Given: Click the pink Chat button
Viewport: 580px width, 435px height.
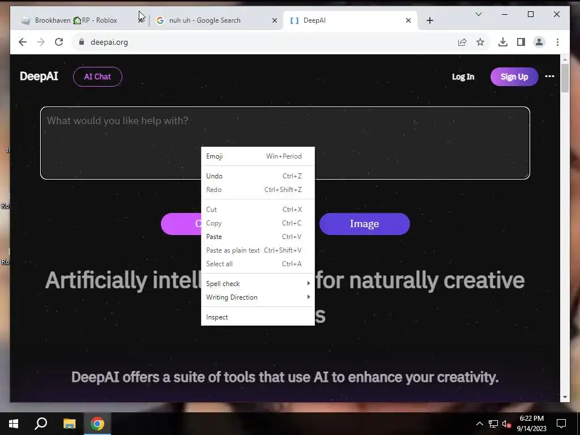Looking at the screenshot, I should pyautogui.click(x=181, y=224).
